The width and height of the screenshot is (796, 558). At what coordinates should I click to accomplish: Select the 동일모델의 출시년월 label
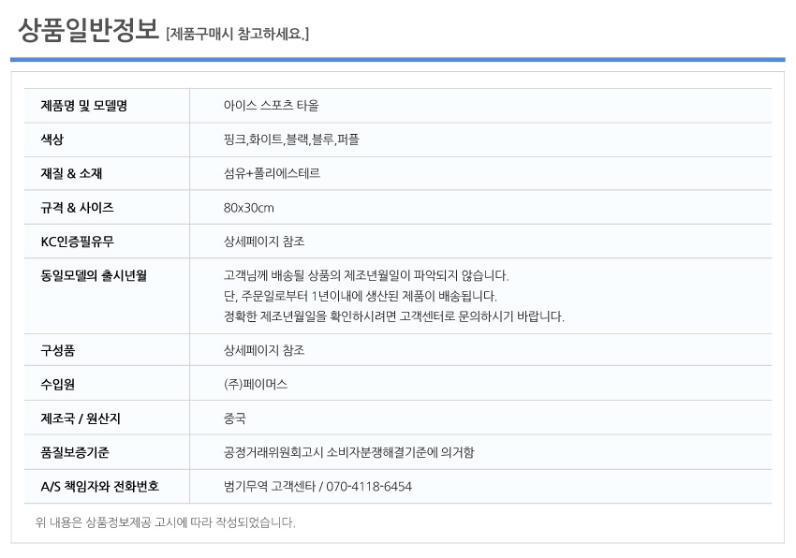point(94,275)
